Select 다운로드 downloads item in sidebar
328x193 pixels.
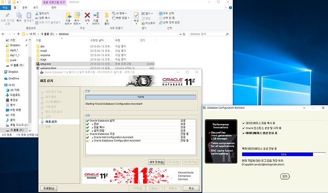tap(13, 95)
